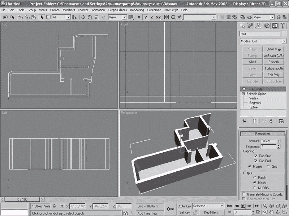Select the Select Object arrow tool
Image resolution: width=289 pixels, height=216 pixels.
42,17
